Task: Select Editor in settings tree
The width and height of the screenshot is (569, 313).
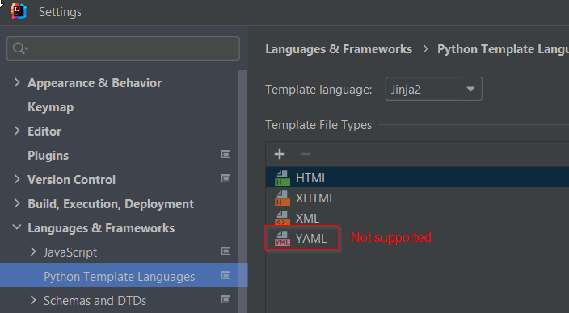Action: (44, 131)
